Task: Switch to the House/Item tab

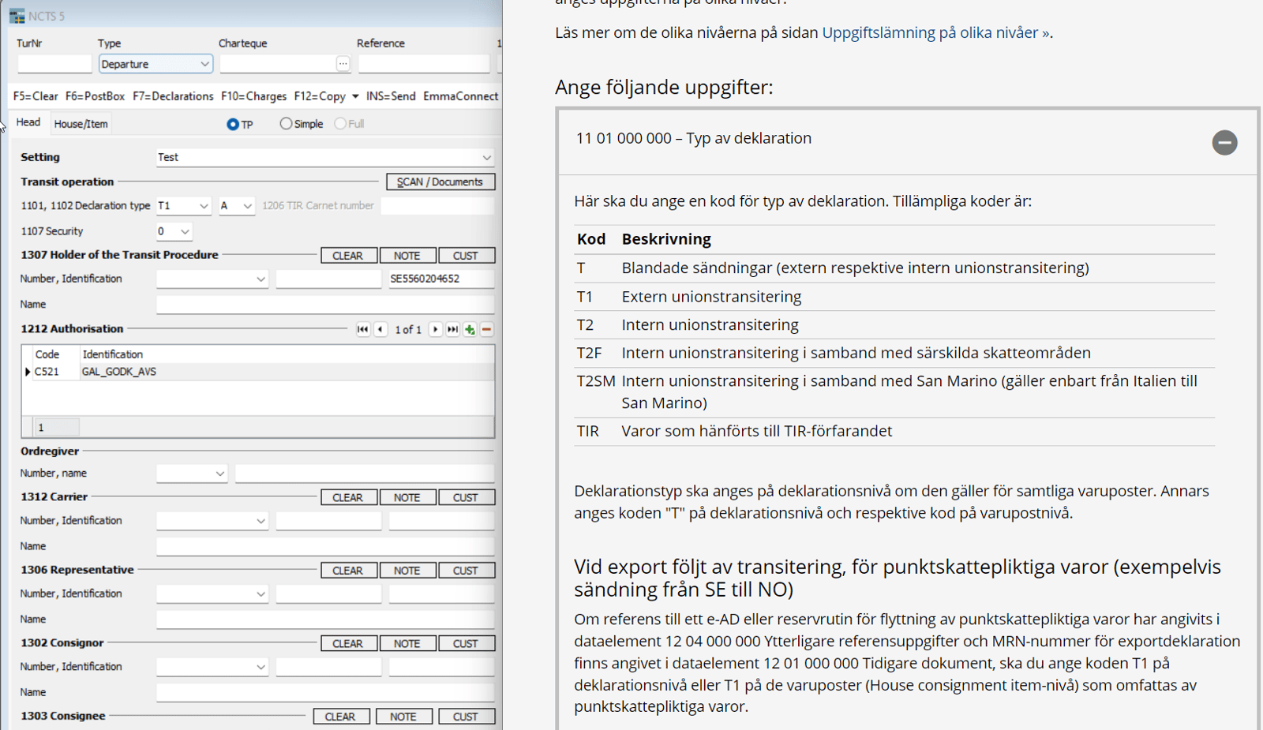Action: [x=81, y=124]
